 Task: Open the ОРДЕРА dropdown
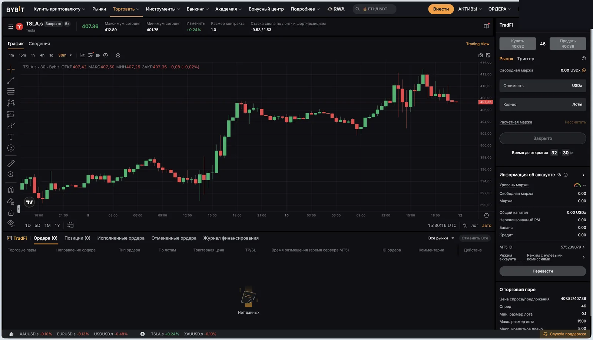(500, 9)
